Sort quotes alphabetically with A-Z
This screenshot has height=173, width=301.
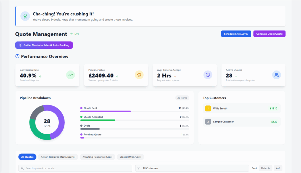(278, 168)
